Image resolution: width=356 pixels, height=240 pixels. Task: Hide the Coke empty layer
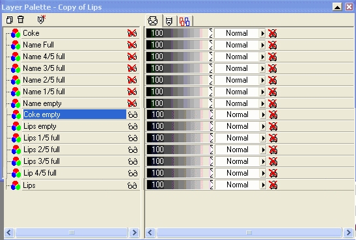133,114
